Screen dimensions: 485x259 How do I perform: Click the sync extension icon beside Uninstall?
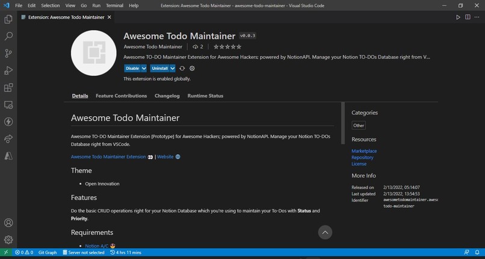182,69
